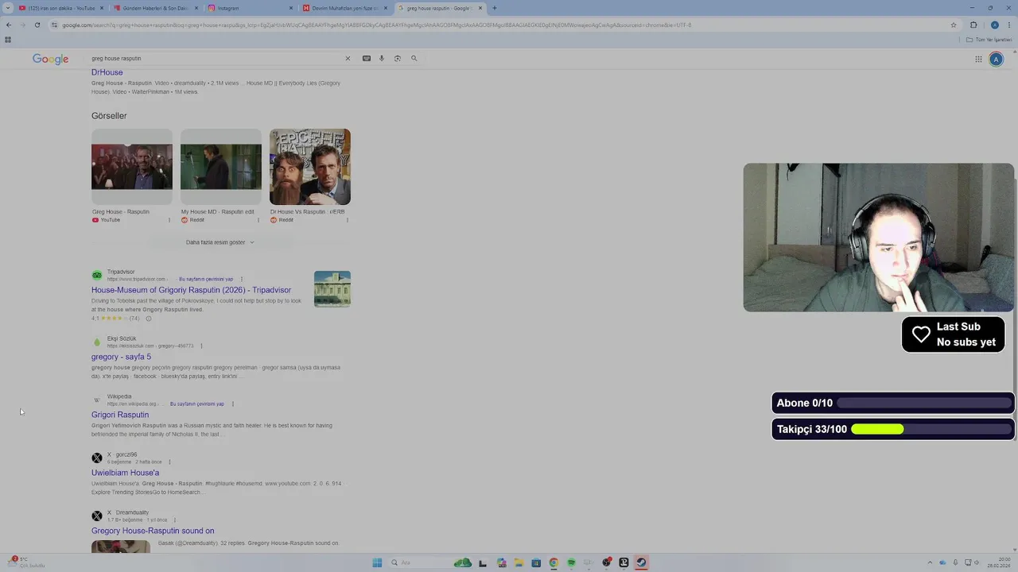
Task: Start voice search with microphone icon
Action: click(382, 58)
